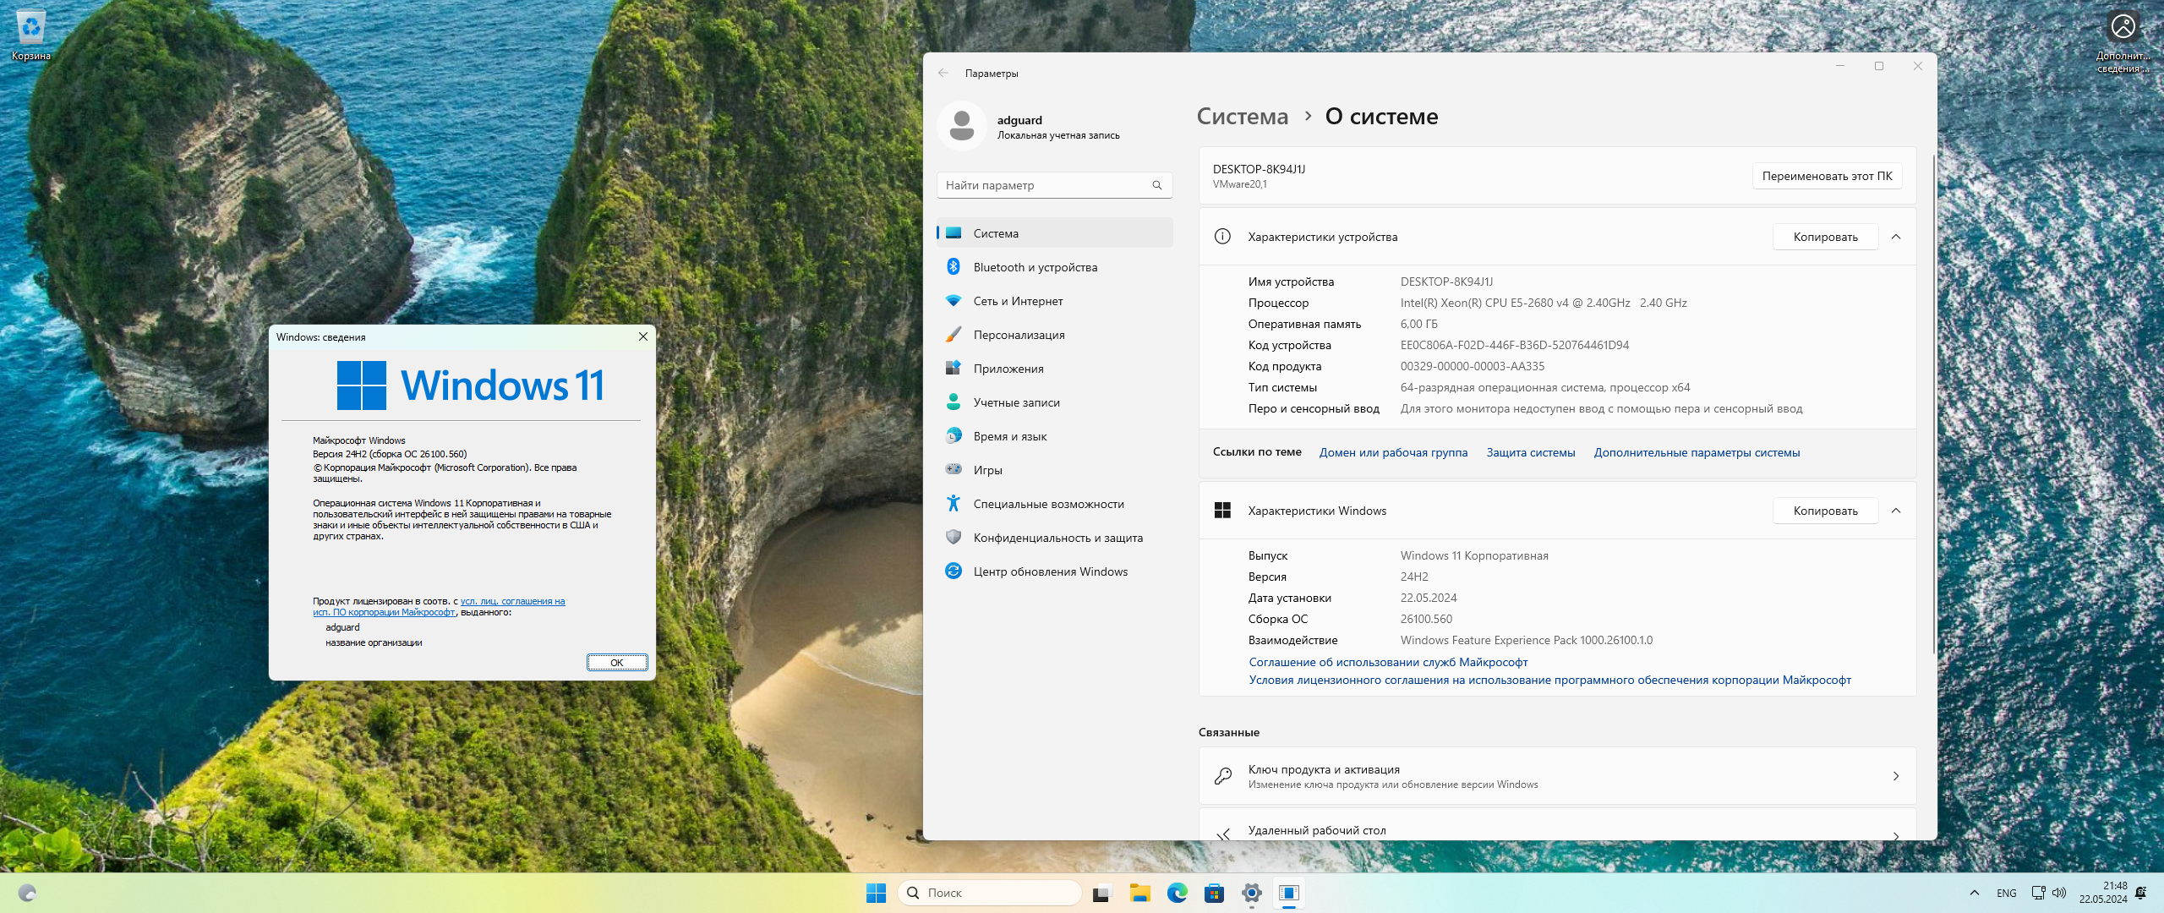Select Приложения in the settings menu
Viewport: 2164px width, 913px height.
1008,369
